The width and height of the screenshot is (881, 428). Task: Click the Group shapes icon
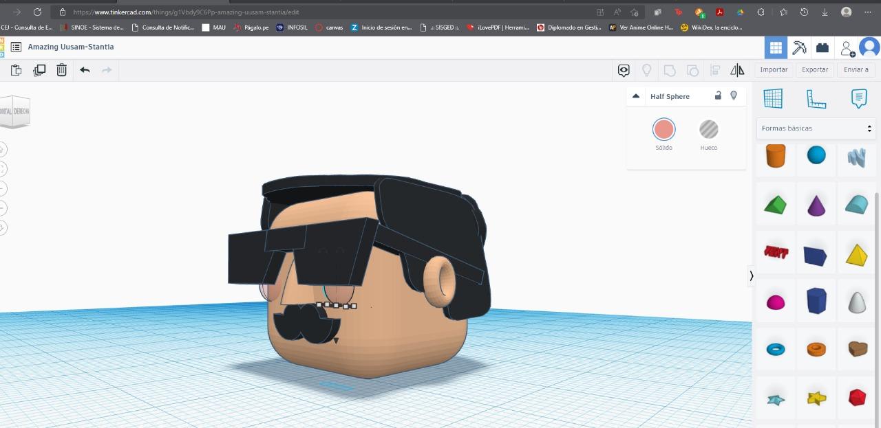670,70
